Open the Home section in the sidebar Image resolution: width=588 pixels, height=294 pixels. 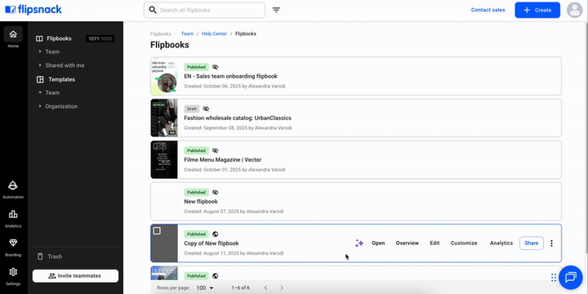tap(13, 38)
